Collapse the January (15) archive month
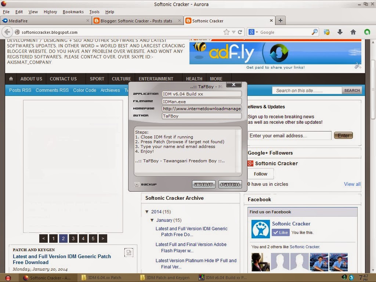 click(x=152, y=220)
